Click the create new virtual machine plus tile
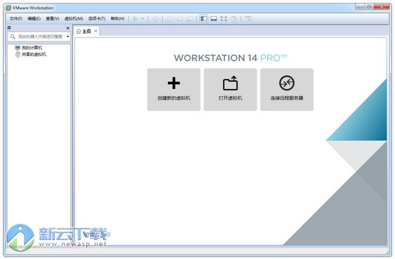This screenshot has height=259, width=395. pos(174,89)
